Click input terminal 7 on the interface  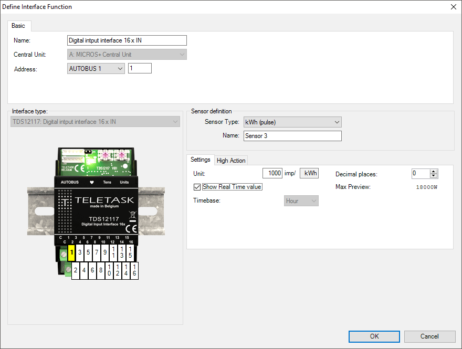tap(97, 253)
